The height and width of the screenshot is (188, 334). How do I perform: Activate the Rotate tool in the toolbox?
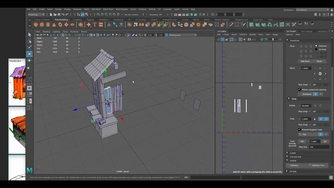pyautogui.click(x=30, y=61)
